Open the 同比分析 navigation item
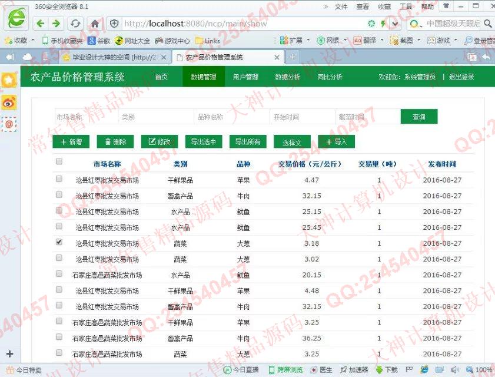 330,77
